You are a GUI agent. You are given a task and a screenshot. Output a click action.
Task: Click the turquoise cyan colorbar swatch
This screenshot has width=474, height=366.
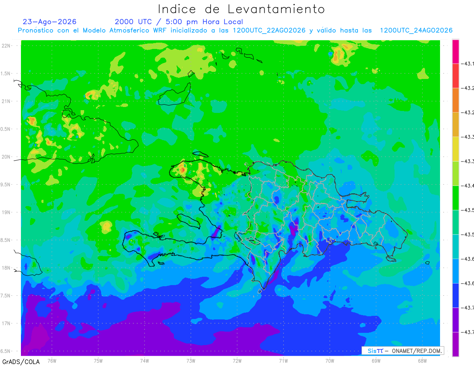(455, 246)
